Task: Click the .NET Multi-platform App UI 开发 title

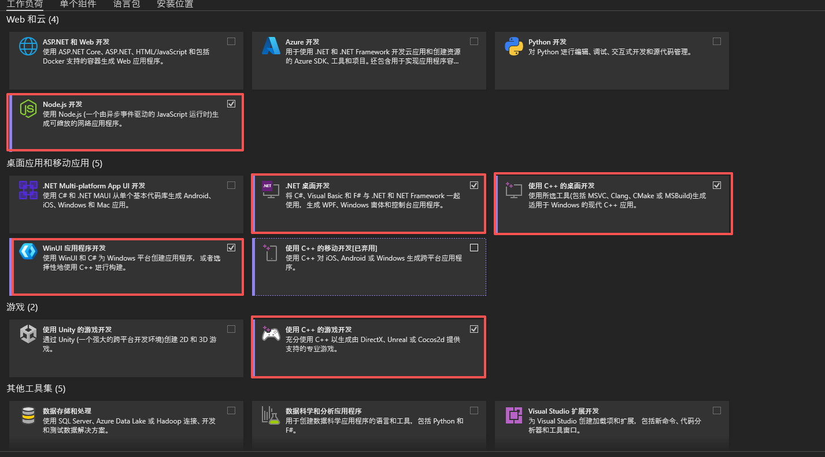Action: coord(94,186)
